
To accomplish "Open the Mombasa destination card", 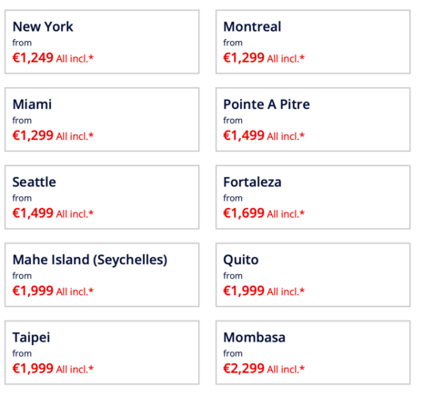I will (313, 352).
